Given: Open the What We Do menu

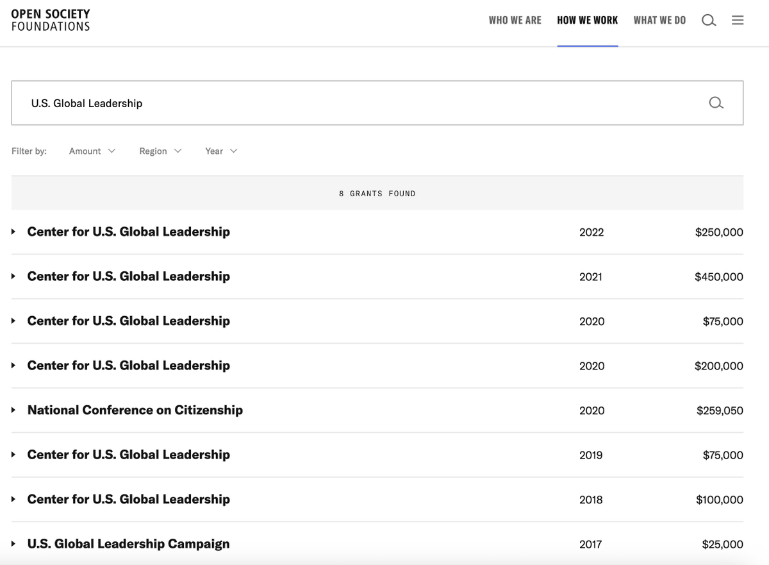Looking at the screenshot, I should 659,21.
